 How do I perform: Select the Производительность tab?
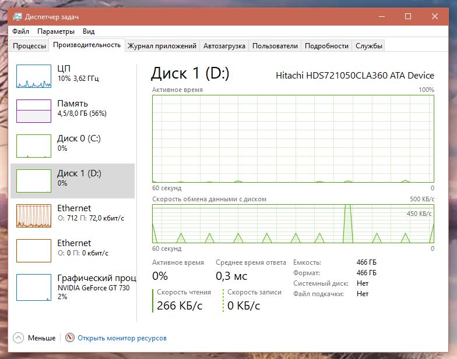[86, 45]
